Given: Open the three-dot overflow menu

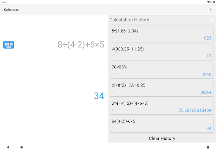Looking at the screenshot, I should coord(211,9).
